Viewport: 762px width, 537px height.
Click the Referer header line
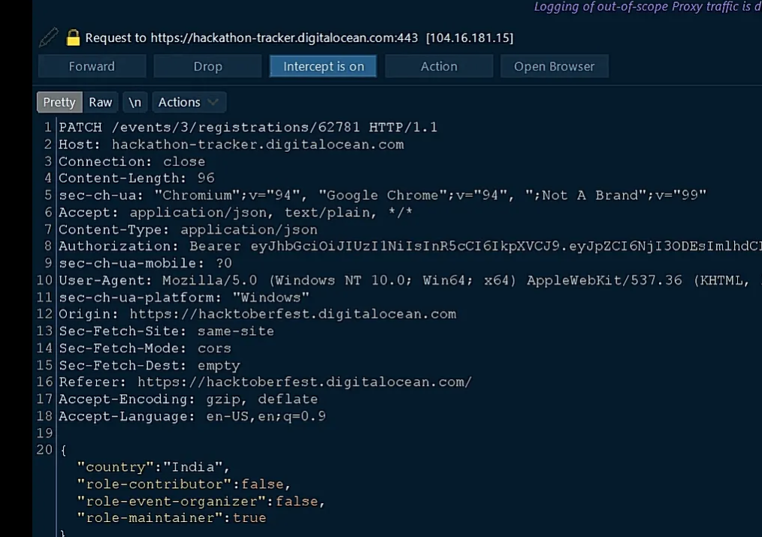tap(265, 382)
